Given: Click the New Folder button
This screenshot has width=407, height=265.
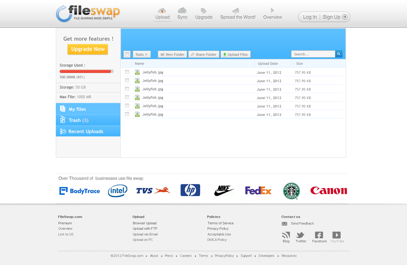Looking at the screenshot, I should pos(172,55).
